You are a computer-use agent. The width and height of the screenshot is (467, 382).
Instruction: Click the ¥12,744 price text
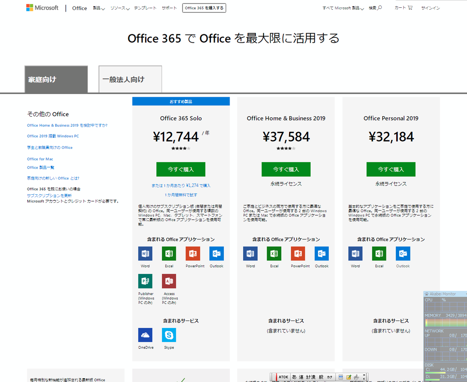pos(176,137)
